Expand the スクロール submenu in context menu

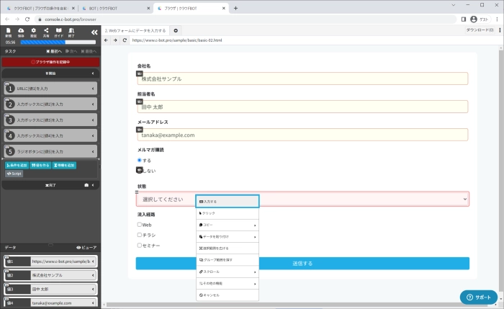coord(226,272)
